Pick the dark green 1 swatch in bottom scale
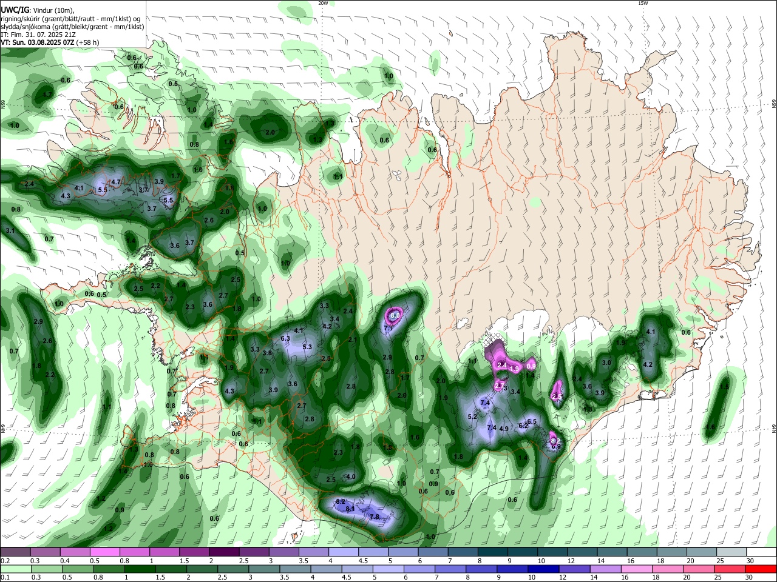Image resolution: width=777 pixels, height=582 pixels. click(x=140, y=569)
